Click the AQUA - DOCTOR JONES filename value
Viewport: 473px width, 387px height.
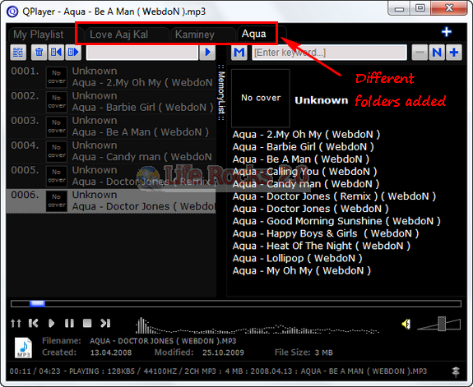163,341
